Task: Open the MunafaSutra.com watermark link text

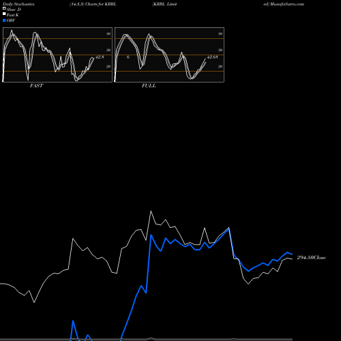Action: coord(284,4)
